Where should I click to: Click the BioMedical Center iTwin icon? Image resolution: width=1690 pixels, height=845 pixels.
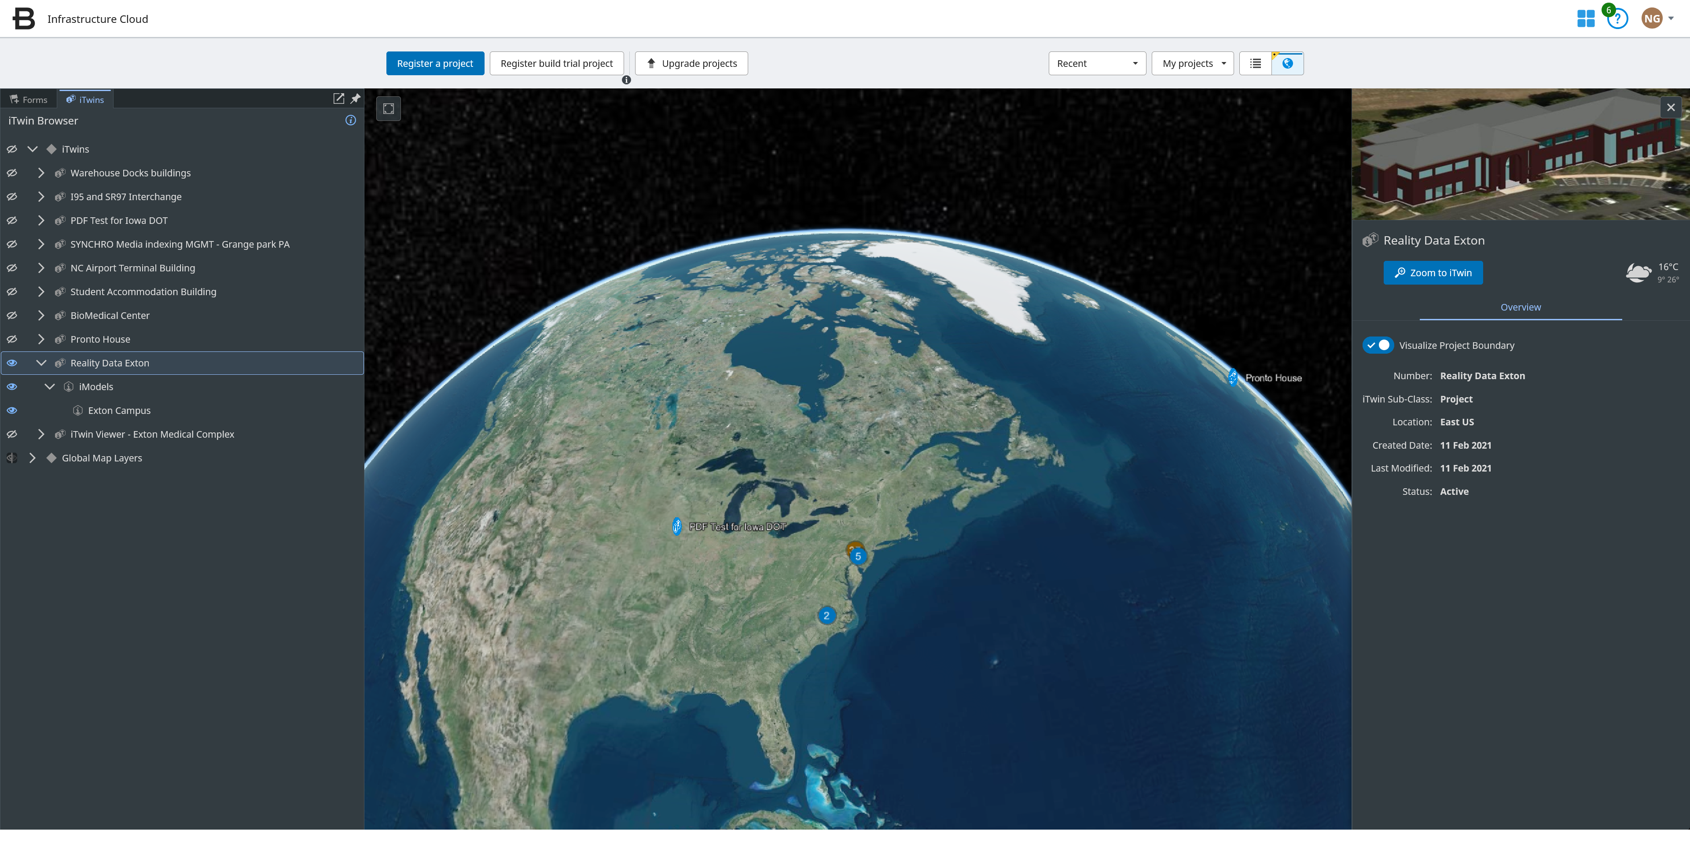pyautogui.click(x=60, y=315)
